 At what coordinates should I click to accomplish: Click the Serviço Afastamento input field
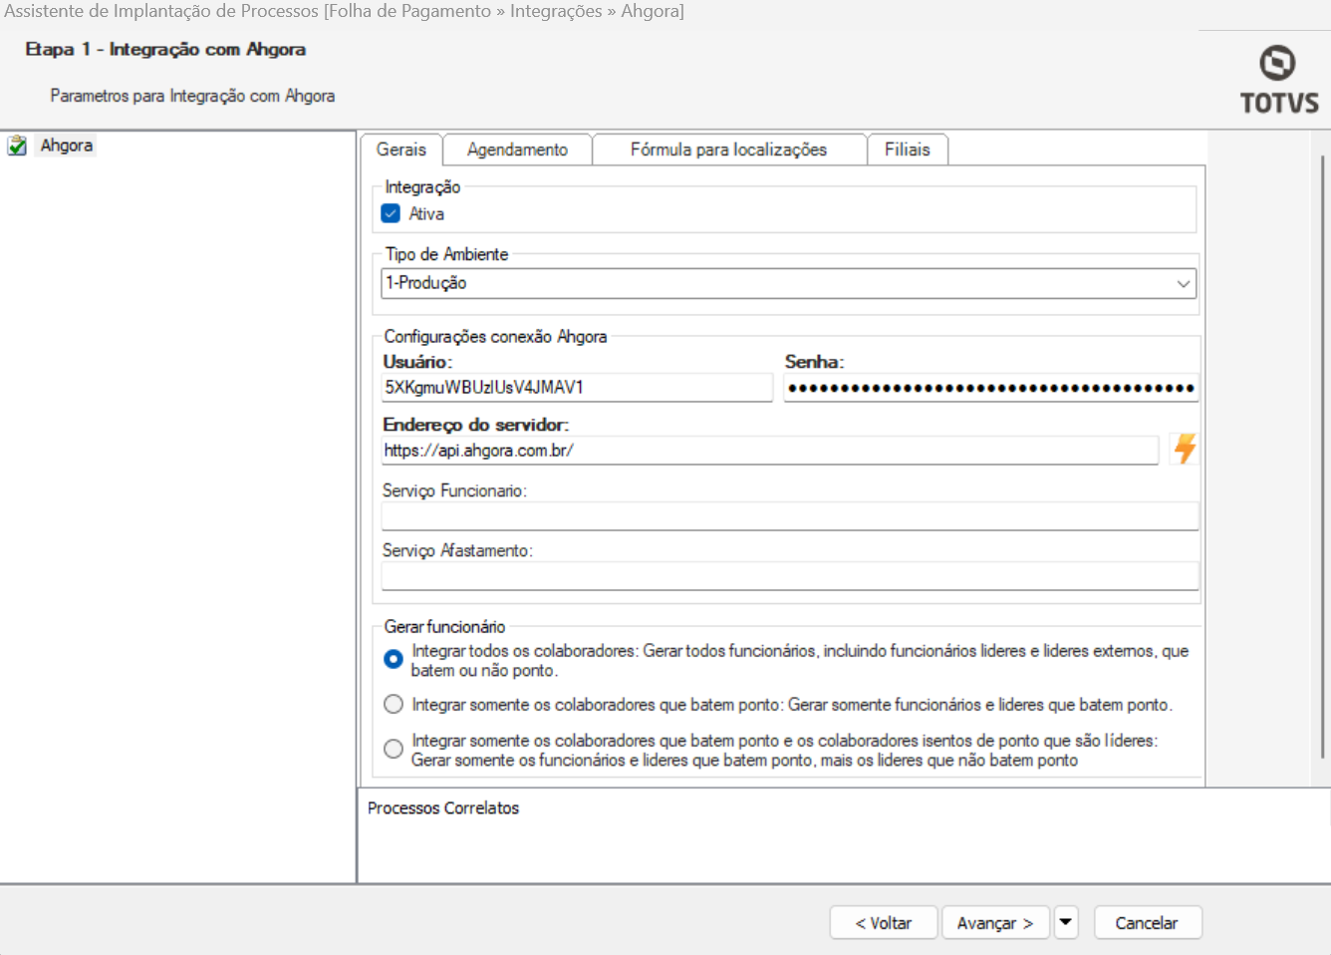coord(790,575)
